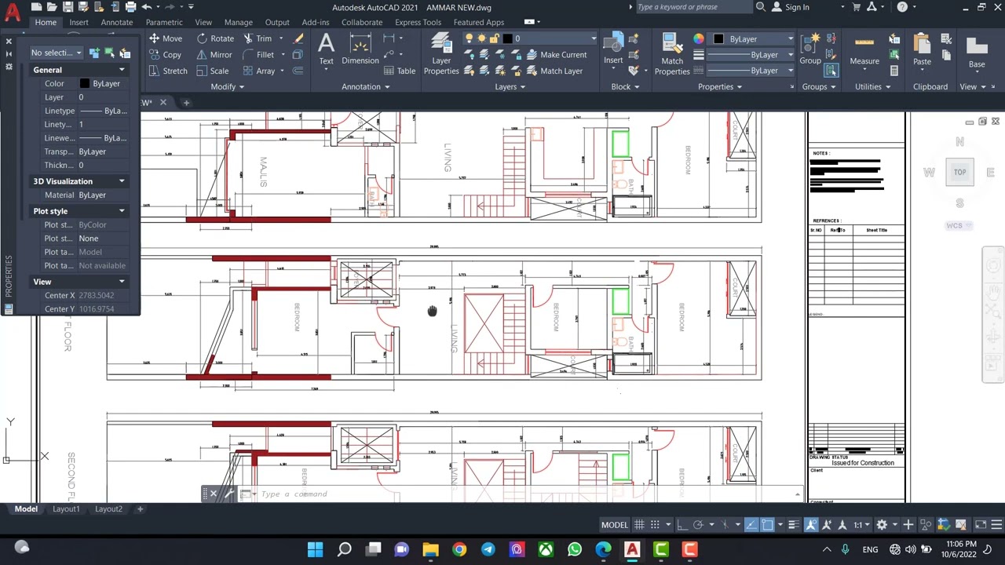Add a new layout tab

(x=140, y=509)
